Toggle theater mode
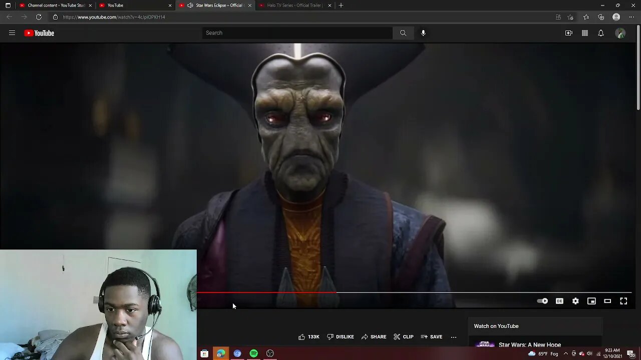 point(607,301)
